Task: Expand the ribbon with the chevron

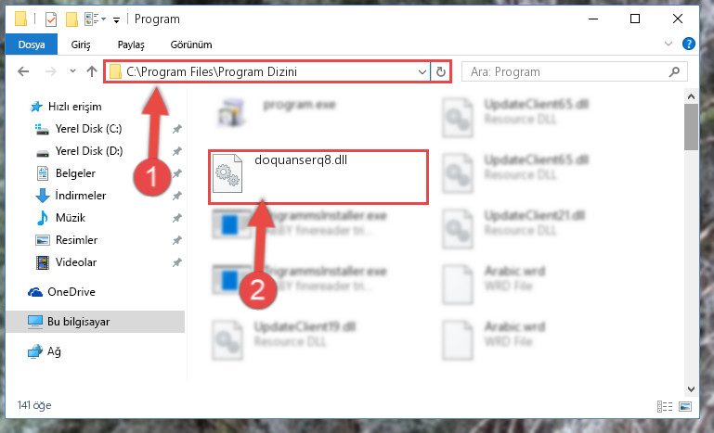Action: coord(668,45)
